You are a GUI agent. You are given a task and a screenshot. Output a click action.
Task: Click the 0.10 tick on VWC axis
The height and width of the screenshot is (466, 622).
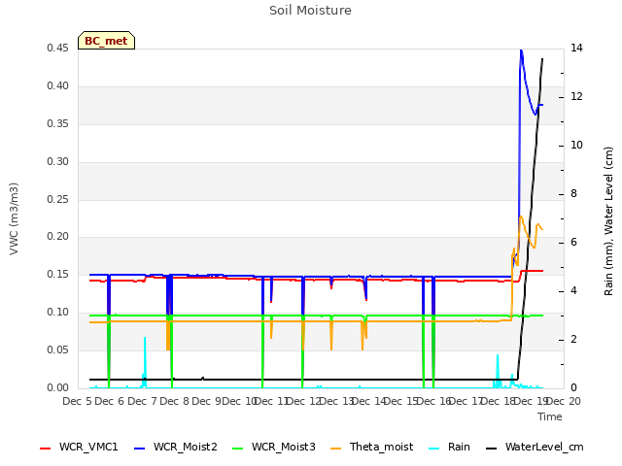click(57, 313)
